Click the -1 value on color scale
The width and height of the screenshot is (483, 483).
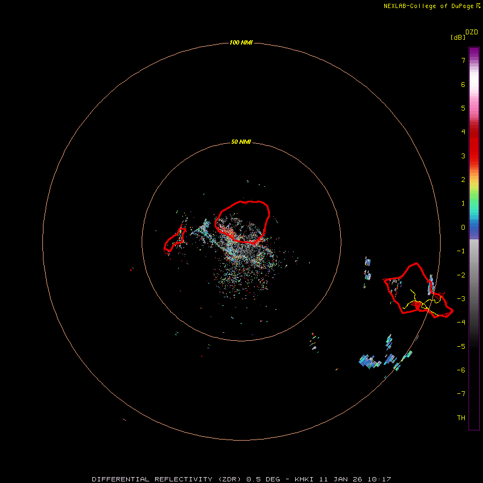(x=461, y=251)
